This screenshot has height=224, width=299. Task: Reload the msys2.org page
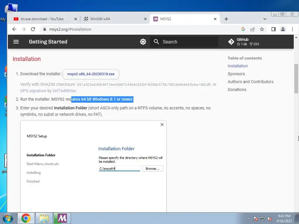[x=33, y=29]
